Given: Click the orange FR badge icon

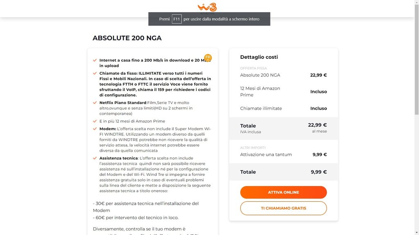Looking at the screenshot, I should pos(208,58).
